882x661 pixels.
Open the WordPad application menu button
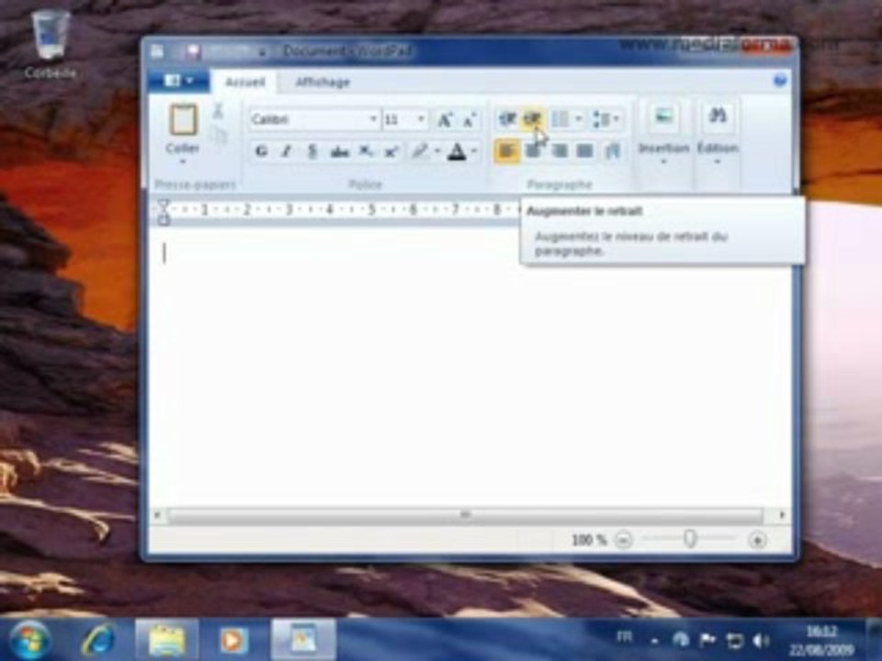pos(179,81)
